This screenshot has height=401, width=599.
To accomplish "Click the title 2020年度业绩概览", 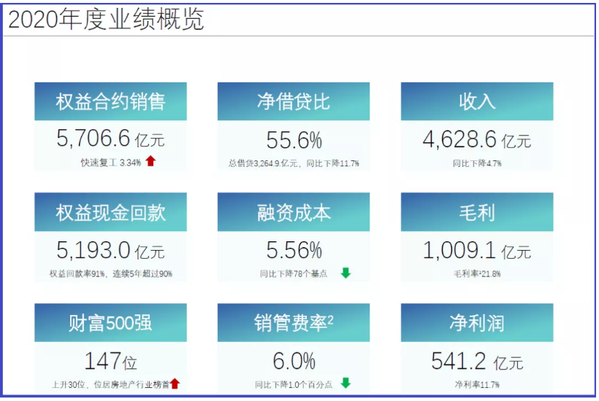I will pos(106,19).
